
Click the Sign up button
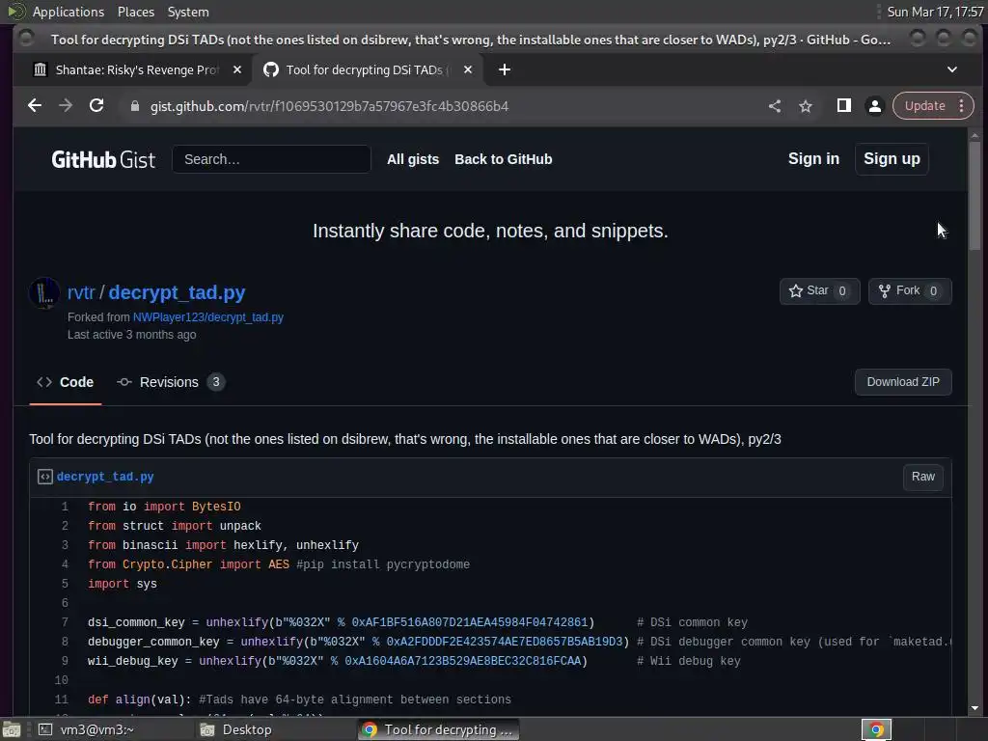(892, 159)
